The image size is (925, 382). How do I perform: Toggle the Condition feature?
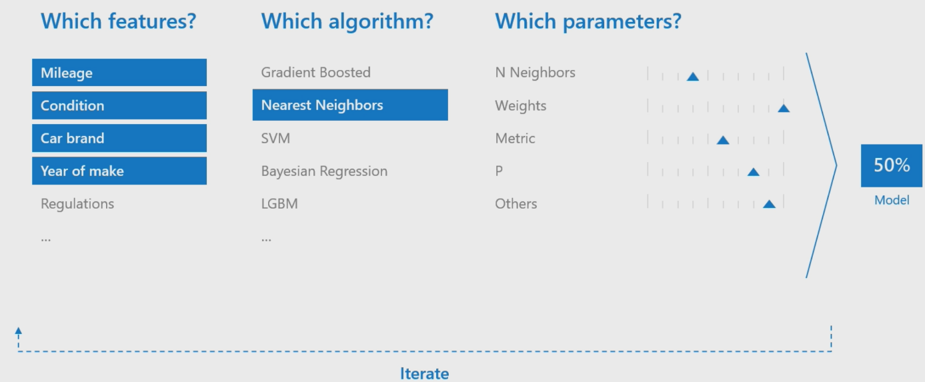pos(119,105)
